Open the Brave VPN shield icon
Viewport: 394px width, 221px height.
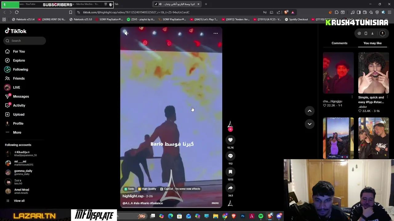377,12
